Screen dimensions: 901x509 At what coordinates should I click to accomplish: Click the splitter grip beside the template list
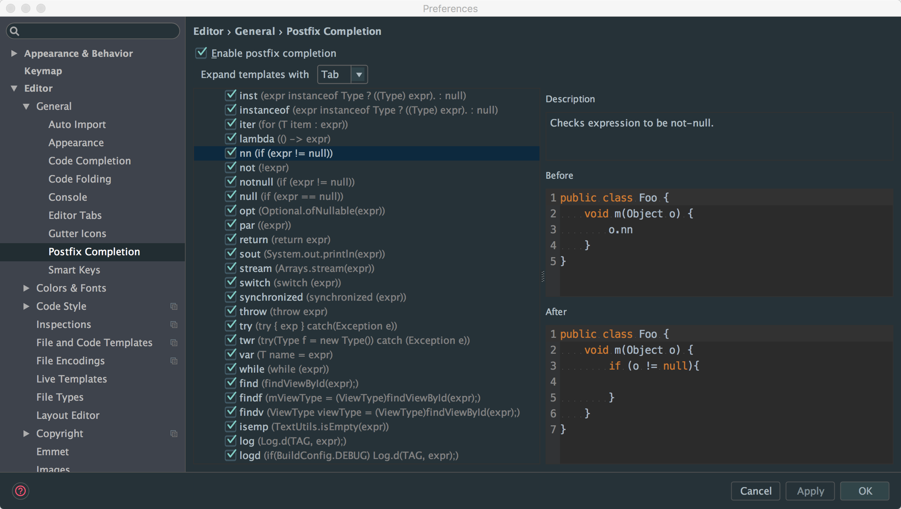pyautogui.click(x=543, y=276)
